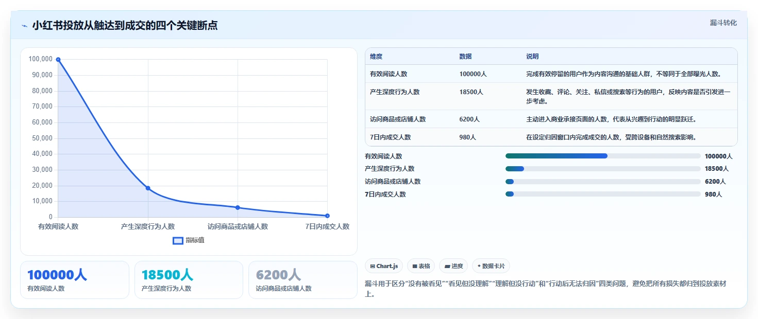Image resolution: width=758 pixels, height=319 pixels.
Task: Click table cell 有效阅读人数 in the first row
Action: point(389,74)
